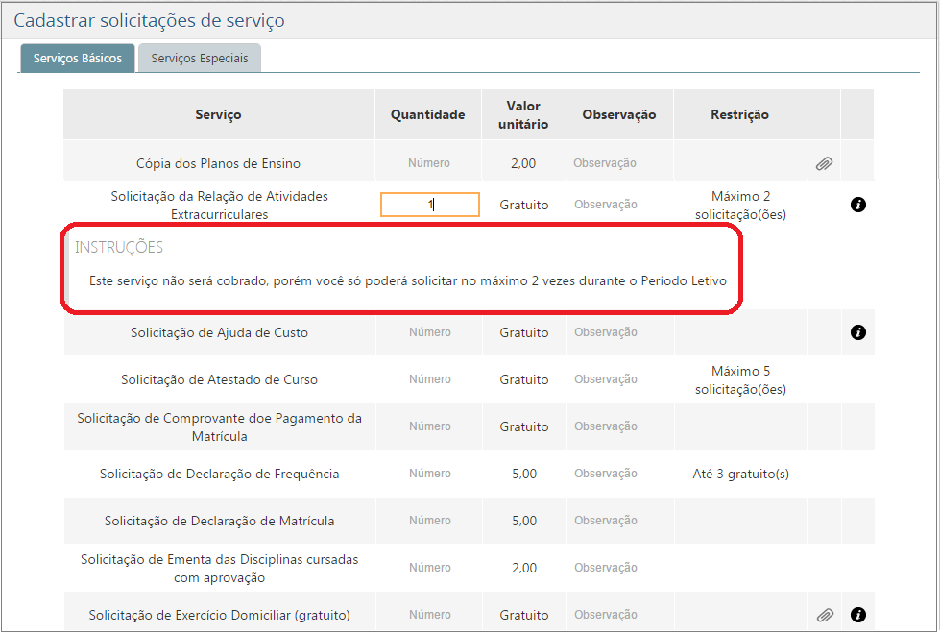Click the info icon beside Solicitação de Ajuda de Custo
The width and height of the screenshot is (940, 633).
click(857, 331)
